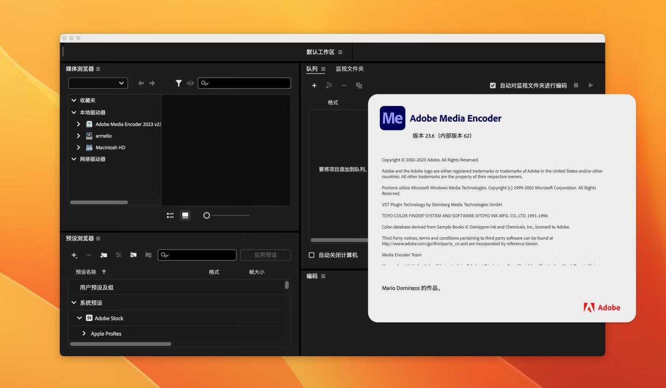
Task: Add source to queue with plus icon
Action: (x=314, y=86)
